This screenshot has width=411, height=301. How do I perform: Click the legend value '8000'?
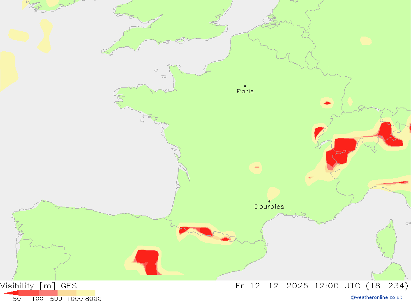(93, 299)
